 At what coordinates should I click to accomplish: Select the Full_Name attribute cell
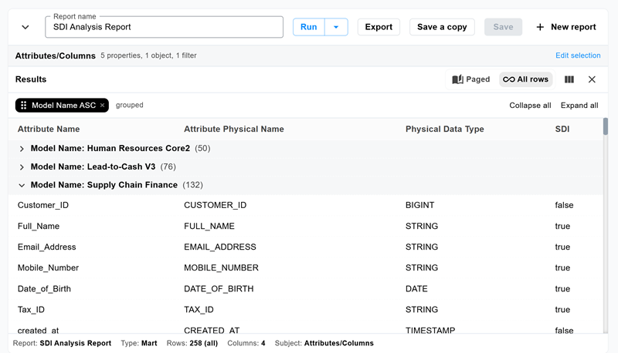point(38,226)
